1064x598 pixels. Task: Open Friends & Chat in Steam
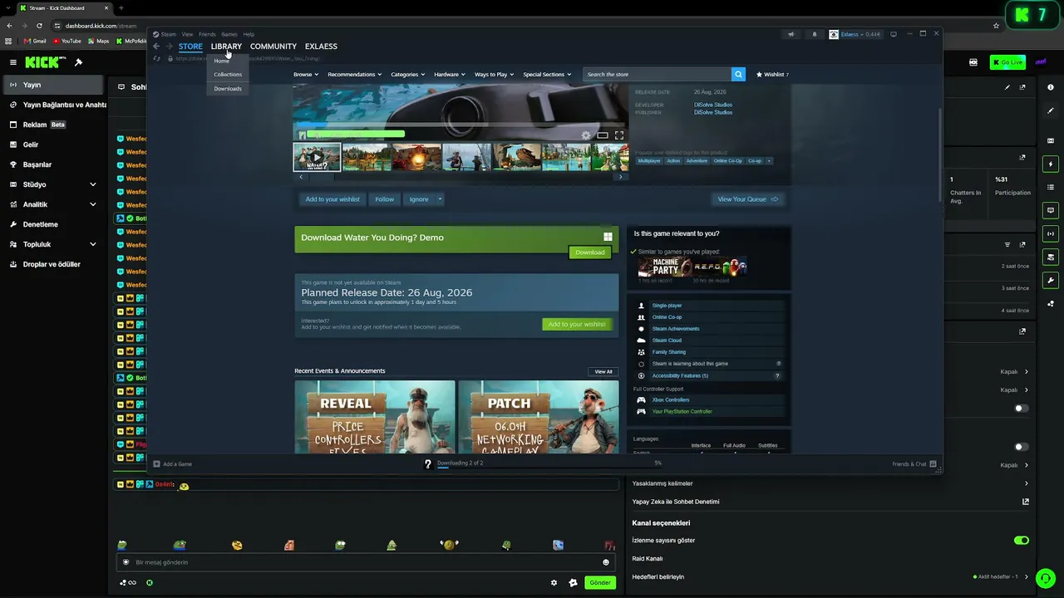[x=914, y=463]
